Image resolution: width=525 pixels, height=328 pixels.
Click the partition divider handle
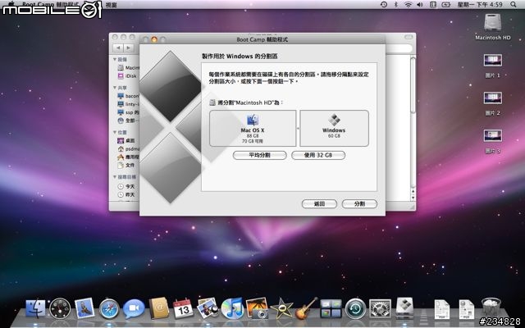[x=298, y=128]
